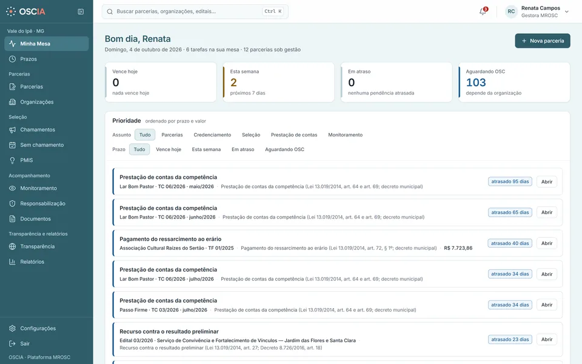The height and width of the screenshot is (364, 582).
Task: Open the Passo Firme TC 03/2026 task
Action: click(x=546, y=305)
